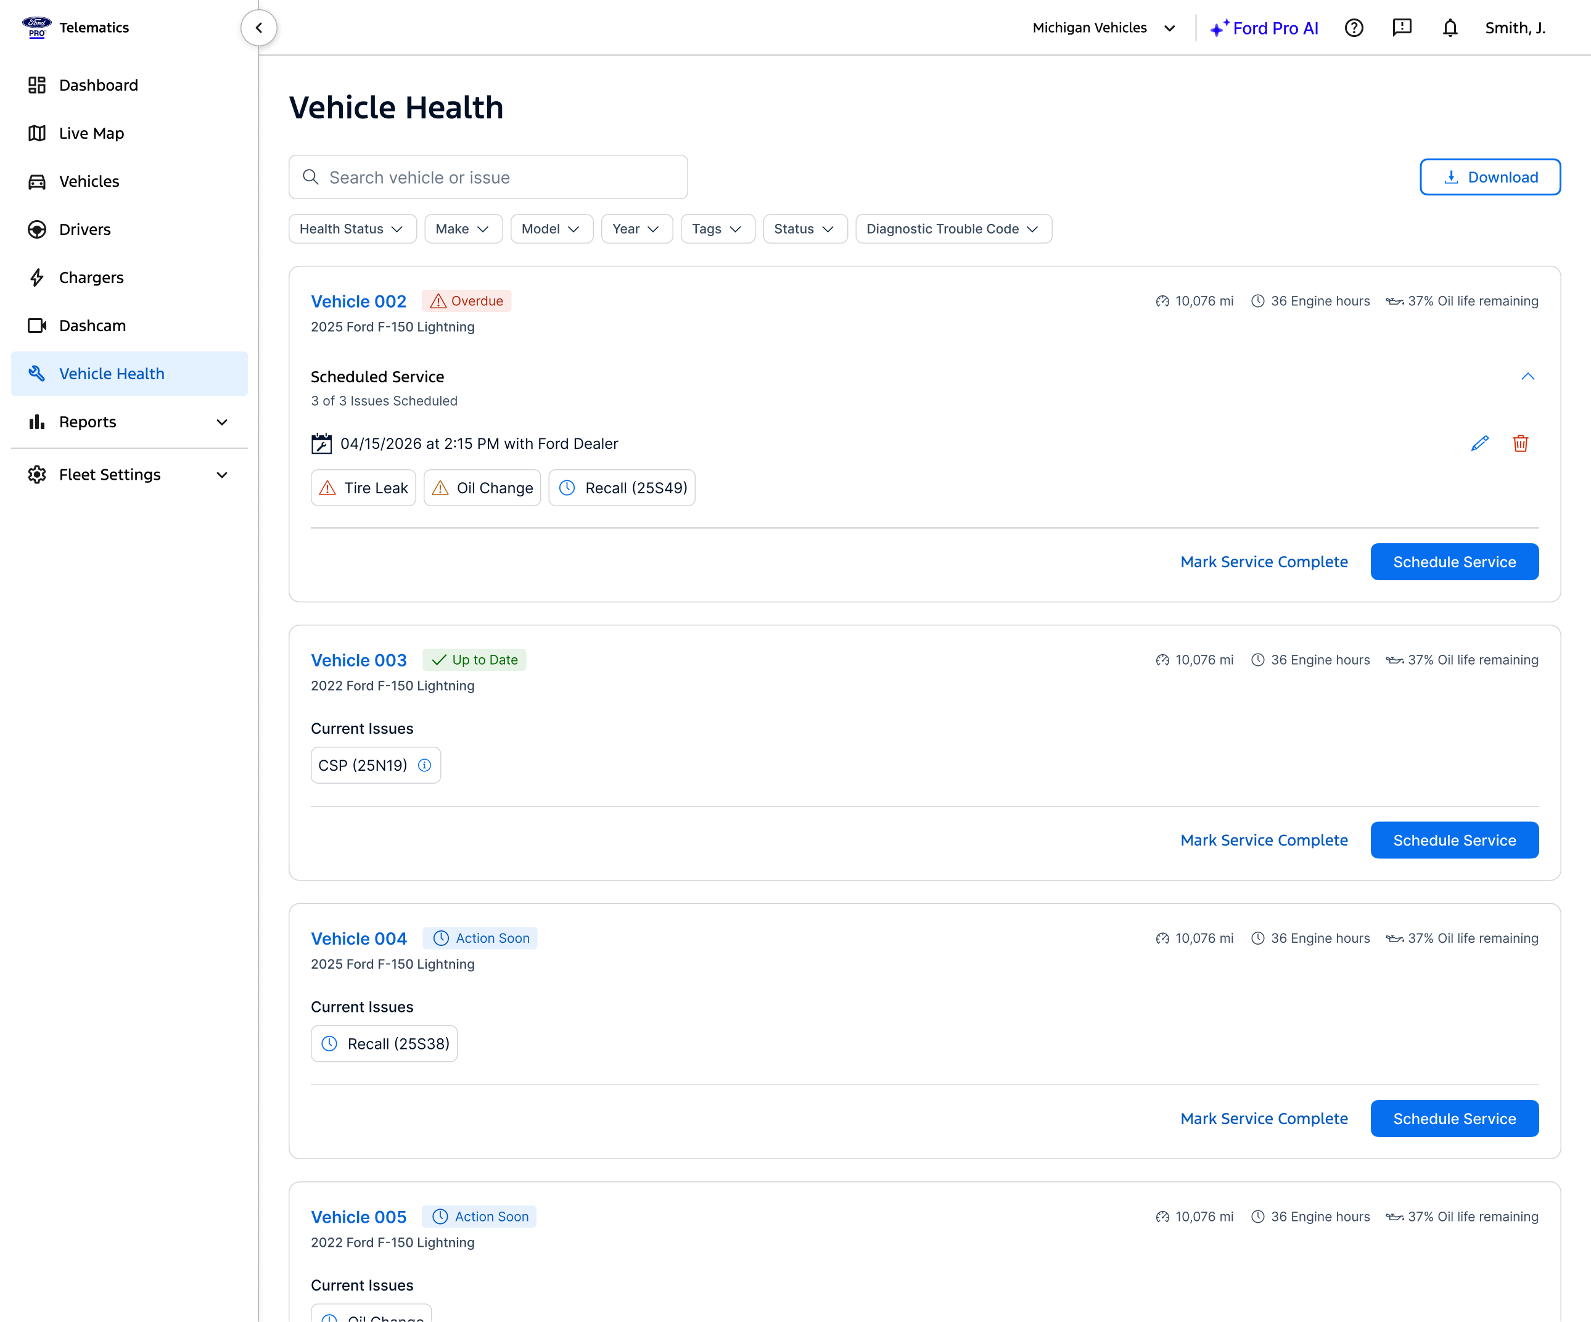This screenshot has height=1322, width=1591.
Task: Schedule service for Vehicle 003
Action: pyautogui.click(x=1453, y=840)
